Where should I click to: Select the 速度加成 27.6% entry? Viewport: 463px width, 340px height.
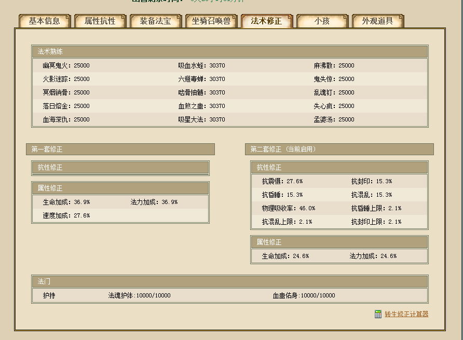(x=66, y=215)
